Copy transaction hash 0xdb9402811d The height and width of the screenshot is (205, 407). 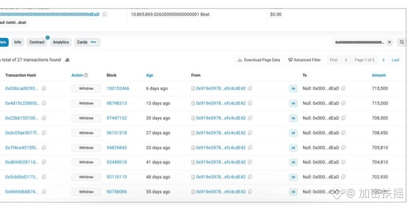44,162
